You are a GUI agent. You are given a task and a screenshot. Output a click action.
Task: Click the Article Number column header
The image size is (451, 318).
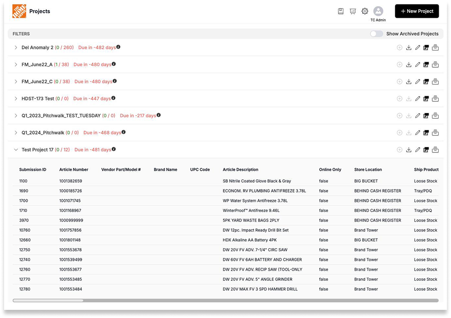pos(73,170)
